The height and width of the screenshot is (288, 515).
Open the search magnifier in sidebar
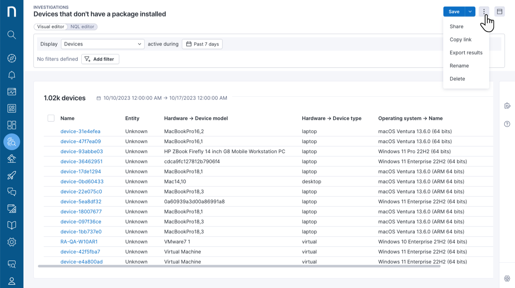coord(12,35)
